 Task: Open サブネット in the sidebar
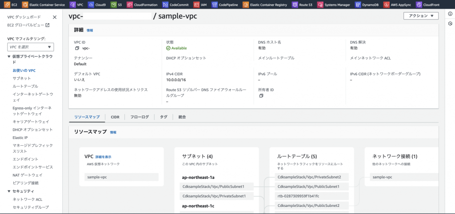pyautogui.click(x=22, y=78)
